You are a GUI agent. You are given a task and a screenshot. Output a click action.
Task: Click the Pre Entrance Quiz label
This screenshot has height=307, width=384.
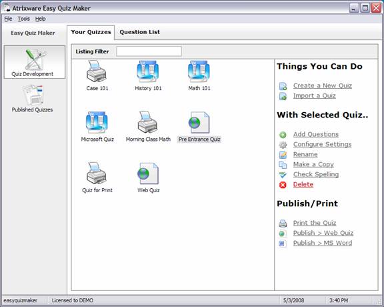(199, 139)
